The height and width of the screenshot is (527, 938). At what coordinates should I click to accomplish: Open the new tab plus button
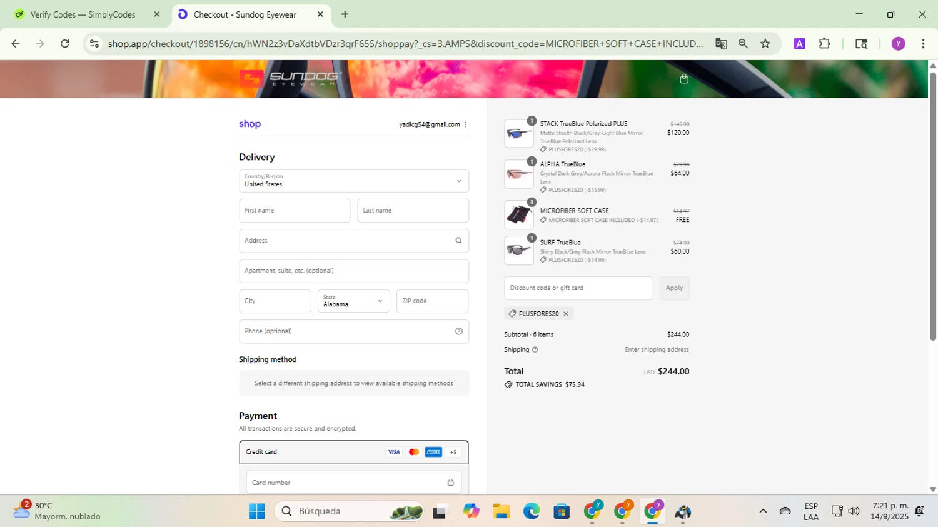(x=345, y=14)
